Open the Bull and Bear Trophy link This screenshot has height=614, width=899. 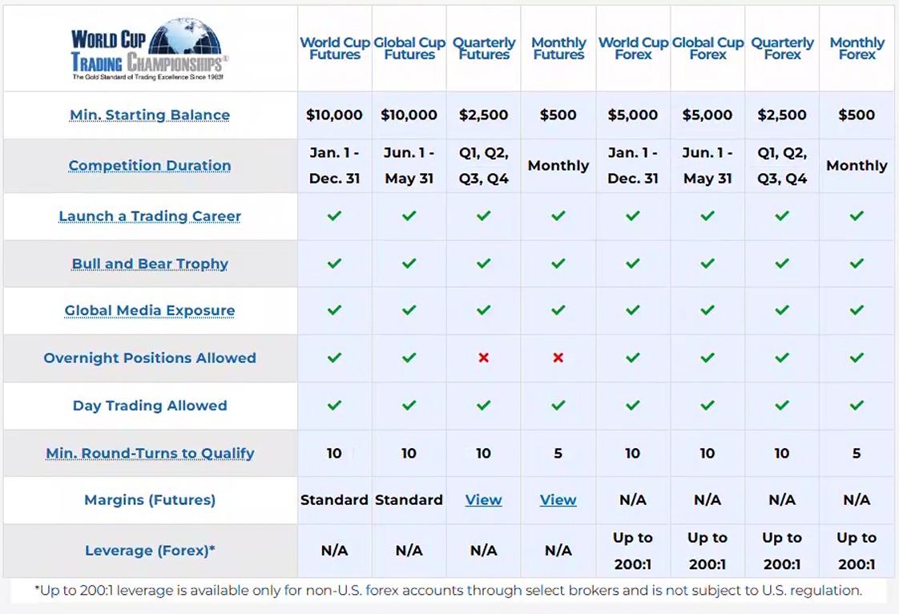pyautogui.click(x=150, y=264)
